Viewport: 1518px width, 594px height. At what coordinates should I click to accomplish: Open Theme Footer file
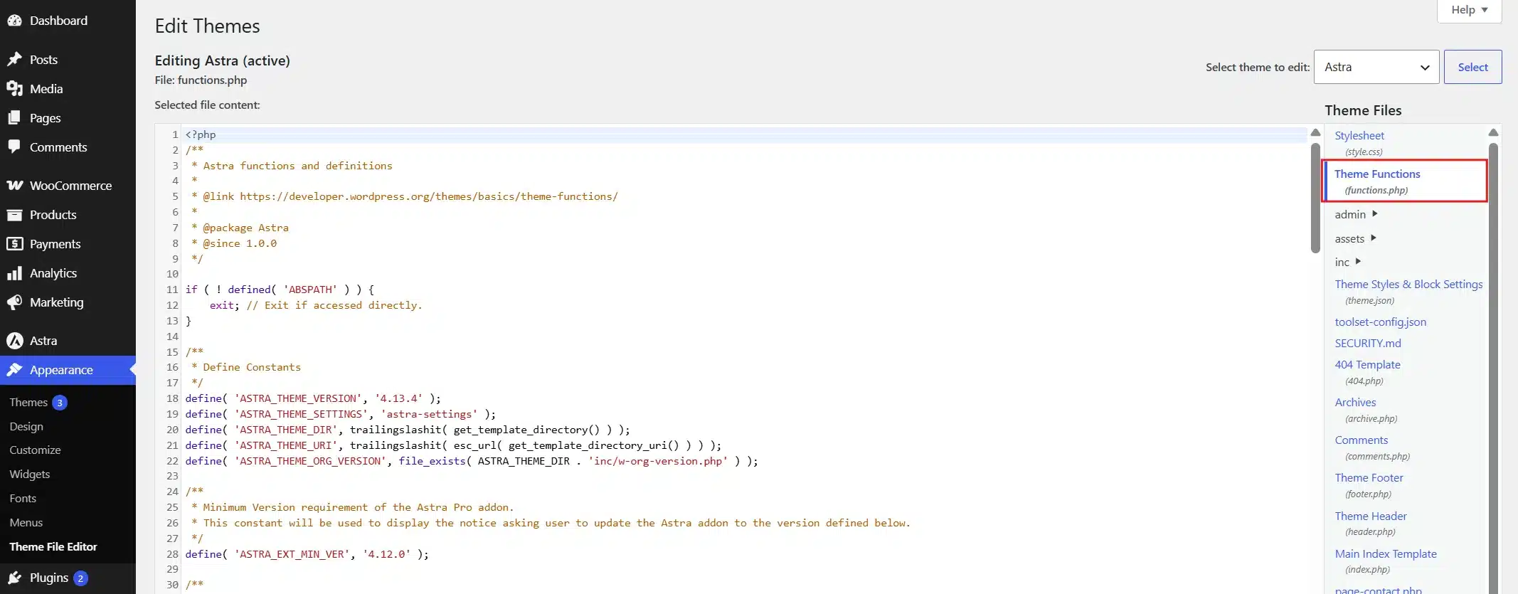point(1369,477)
